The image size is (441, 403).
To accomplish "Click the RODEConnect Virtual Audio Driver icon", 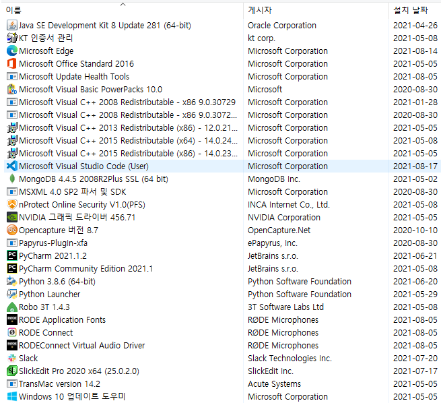I will 12,345.
